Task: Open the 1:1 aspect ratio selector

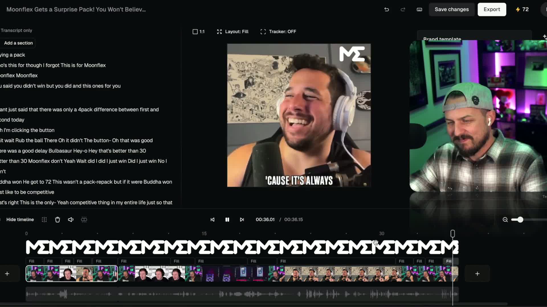Action: click(x=199, y=32)
